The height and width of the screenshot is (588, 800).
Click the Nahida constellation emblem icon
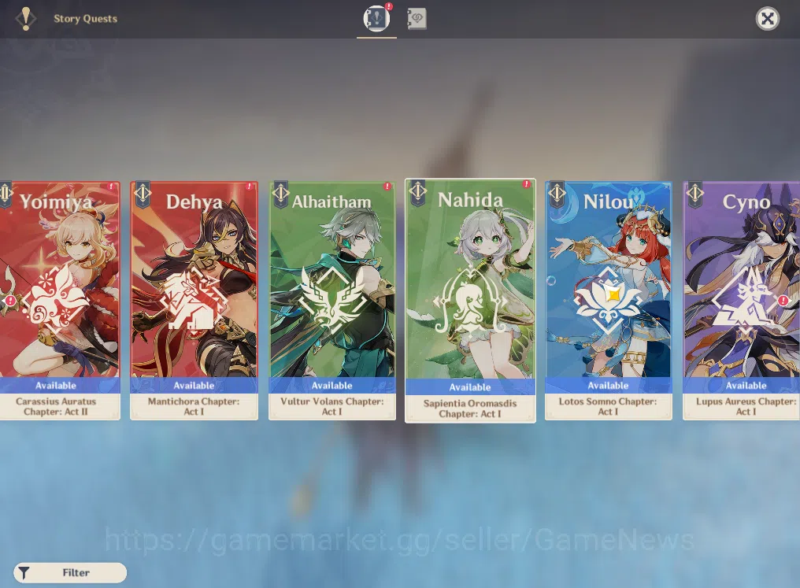coord(470,301)
